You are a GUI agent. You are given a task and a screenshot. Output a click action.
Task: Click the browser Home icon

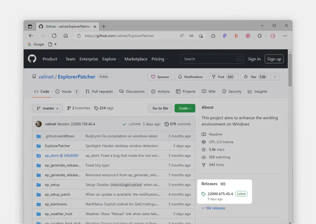[66, 36]
